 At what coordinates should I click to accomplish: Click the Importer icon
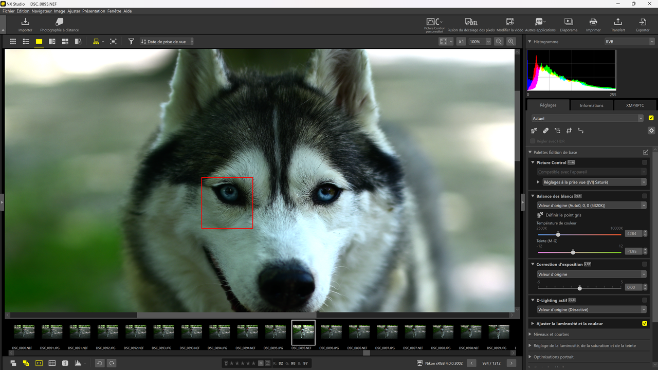[x=25, y=24]
